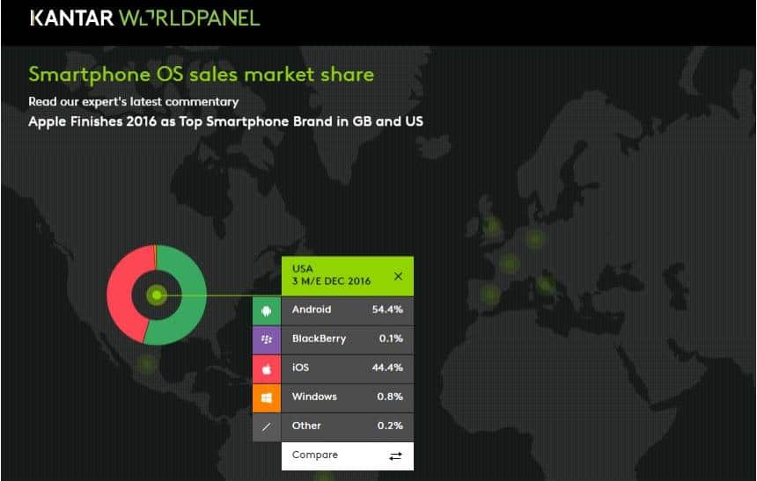
Task: Click the gray Other slash icon
Action: click(x=267, y=427)
